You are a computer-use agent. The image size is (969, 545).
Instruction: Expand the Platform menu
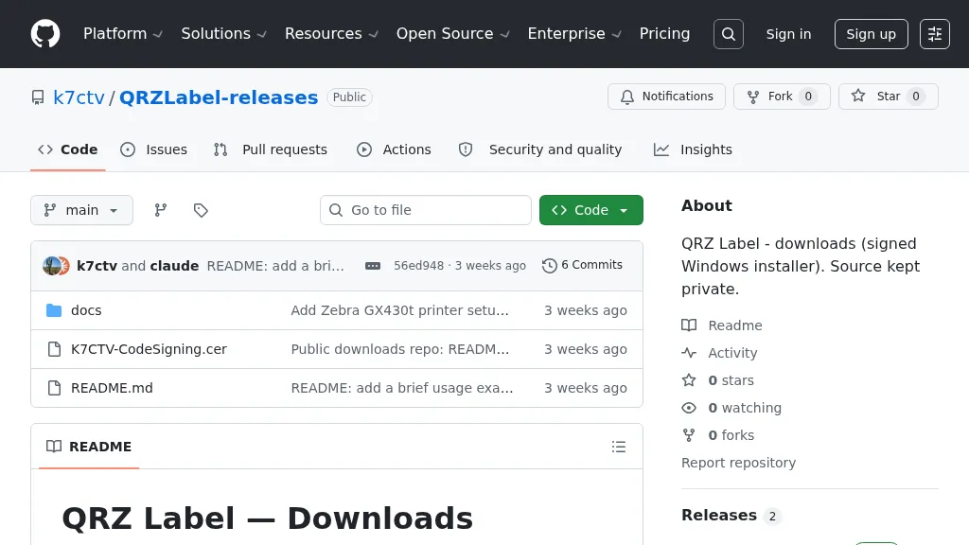pyautogui.click(x=122, y=33)
